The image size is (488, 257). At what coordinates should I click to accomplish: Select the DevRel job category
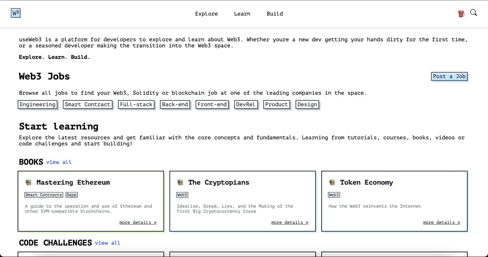(246, 104)
